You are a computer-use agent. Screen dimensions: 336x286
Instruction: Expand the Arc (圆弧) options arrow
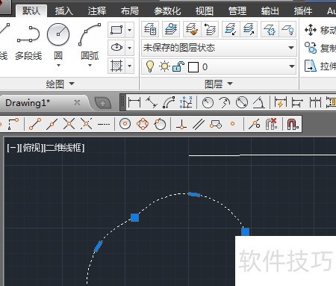coord(90,65)
